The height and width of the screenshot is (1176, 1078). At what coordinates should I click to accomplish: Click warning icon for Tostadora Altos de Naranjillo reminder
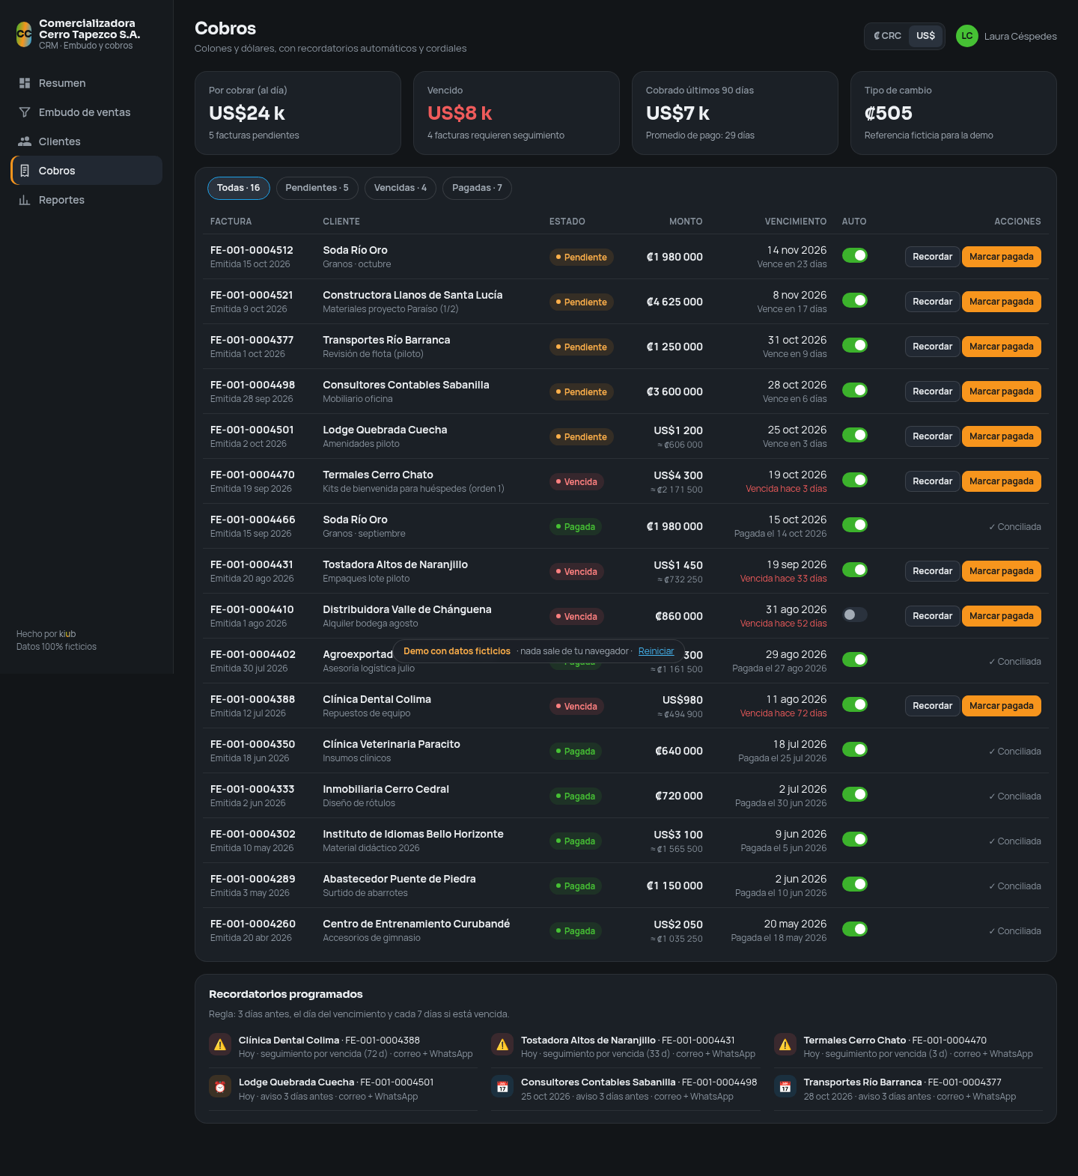pyautogui.click(x=502, y=1045)
